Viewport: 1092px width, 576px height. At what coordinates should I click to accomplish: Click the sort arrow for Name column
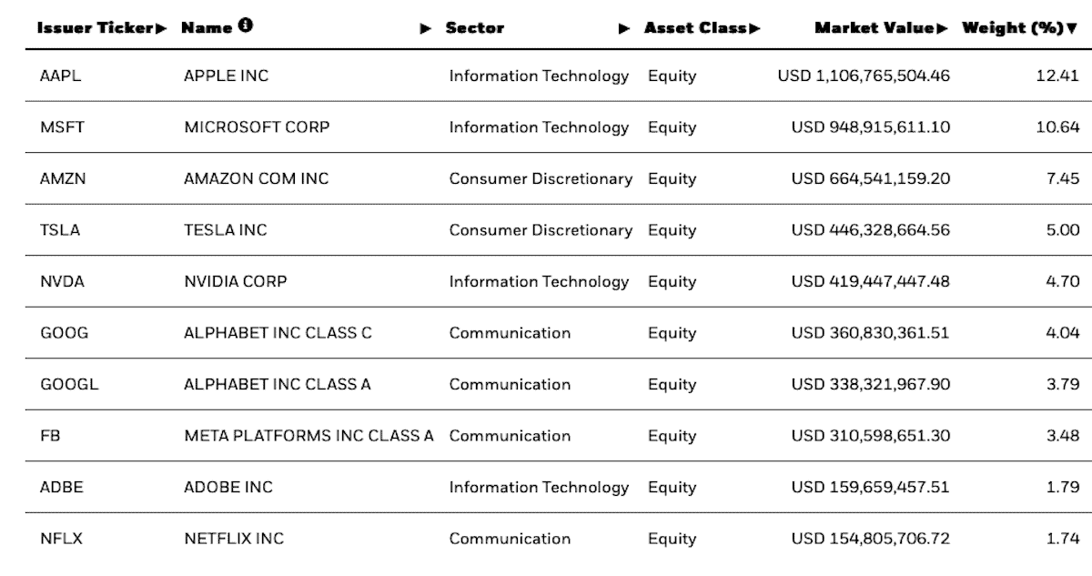[x=425, y=28]
